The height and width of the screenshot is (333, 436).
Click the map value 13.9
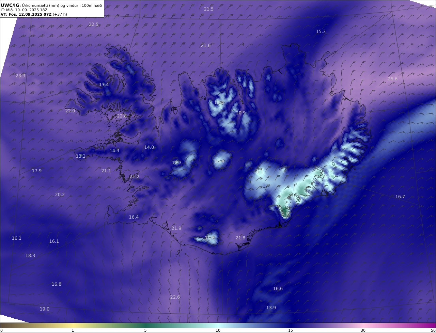(271, 307)
